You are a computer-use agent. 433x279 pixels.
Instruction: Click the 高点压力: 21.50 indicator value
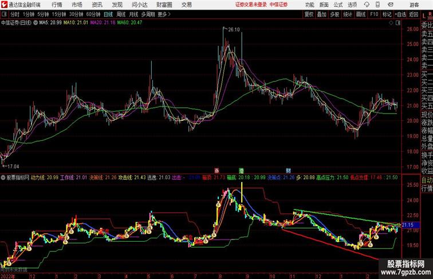pos(332,178)
